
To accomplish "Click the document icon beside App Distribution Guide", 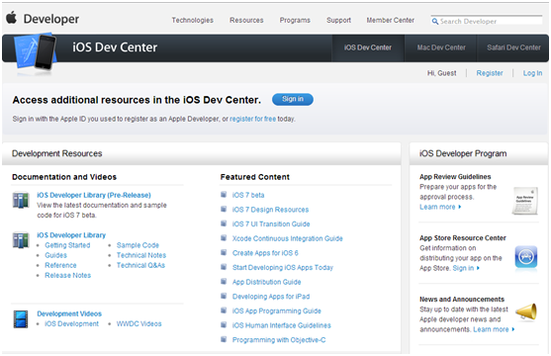I will click(x=224, y=281).
